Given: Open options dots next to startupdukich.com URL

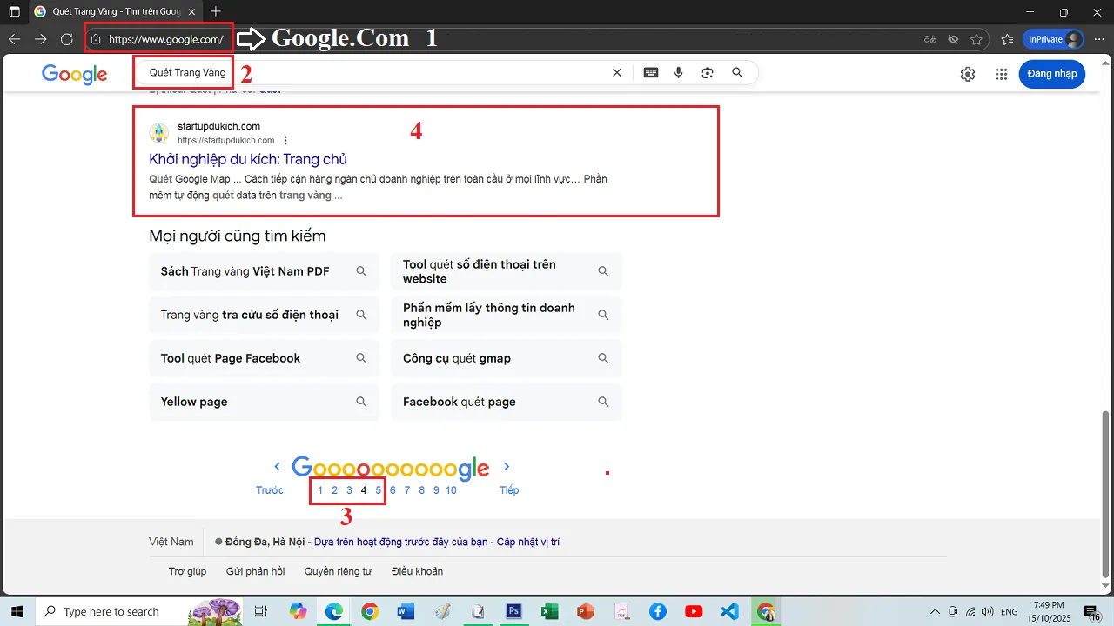Looking at the screenshot, I should pos(285,140).
